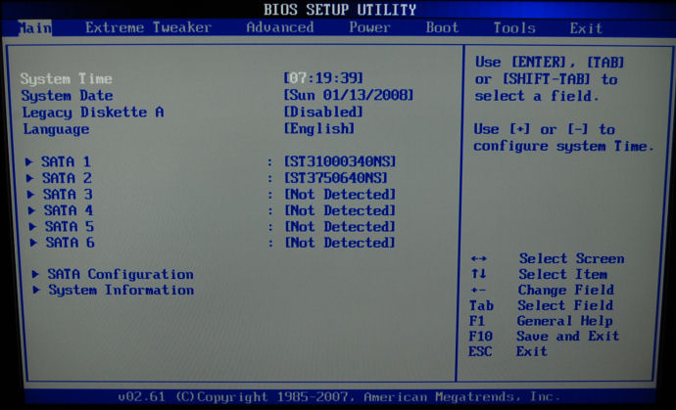Click the General Help legend text
Screen dimensions: 676x410
coord(564,321)
